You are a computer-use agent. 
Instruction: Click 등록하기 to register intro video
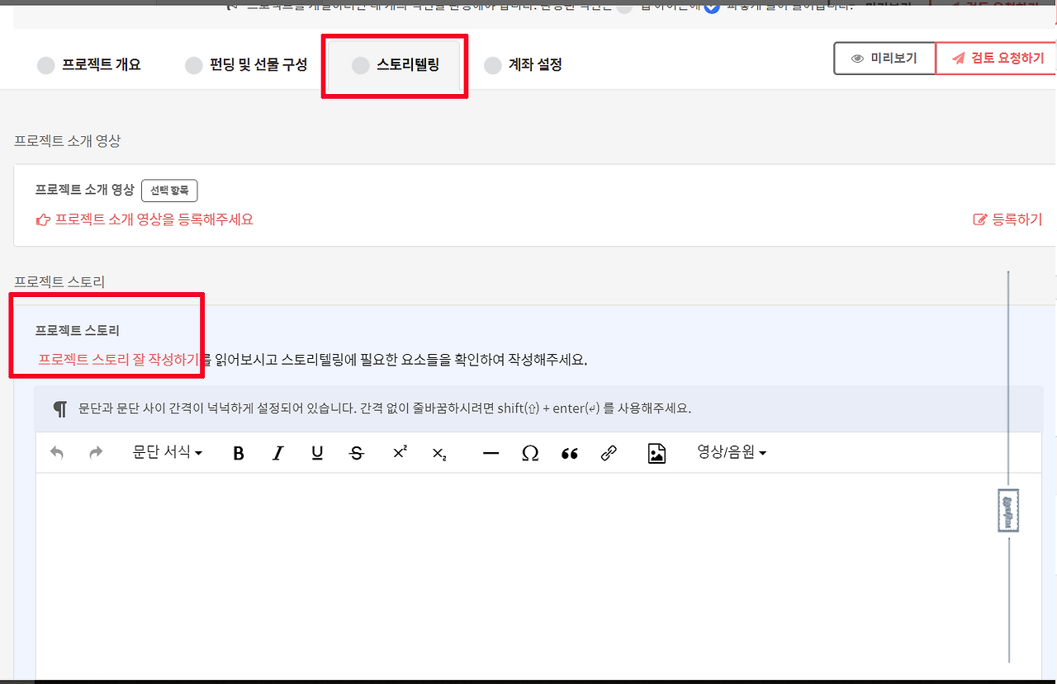tap(1008, 219)
